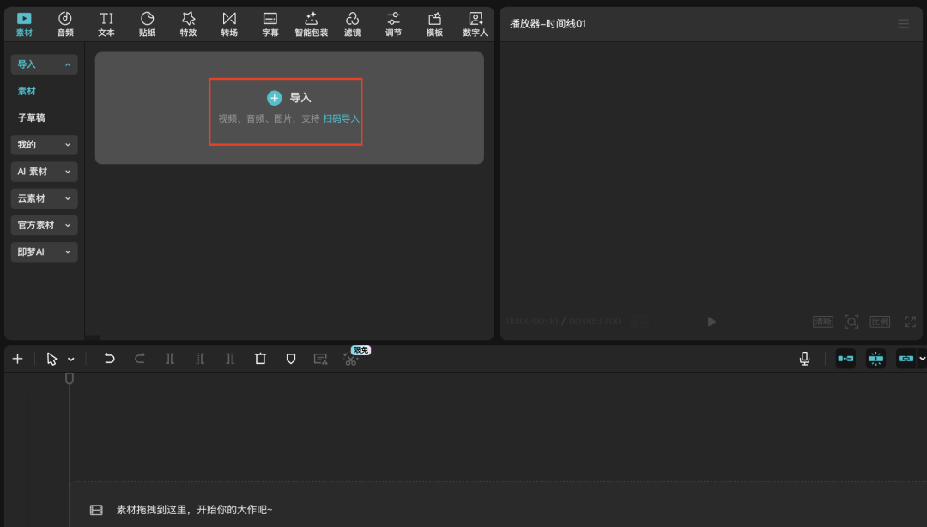Open the 特效 effects tab
Screen dimensions: 927x527
[x=188, y=24]
